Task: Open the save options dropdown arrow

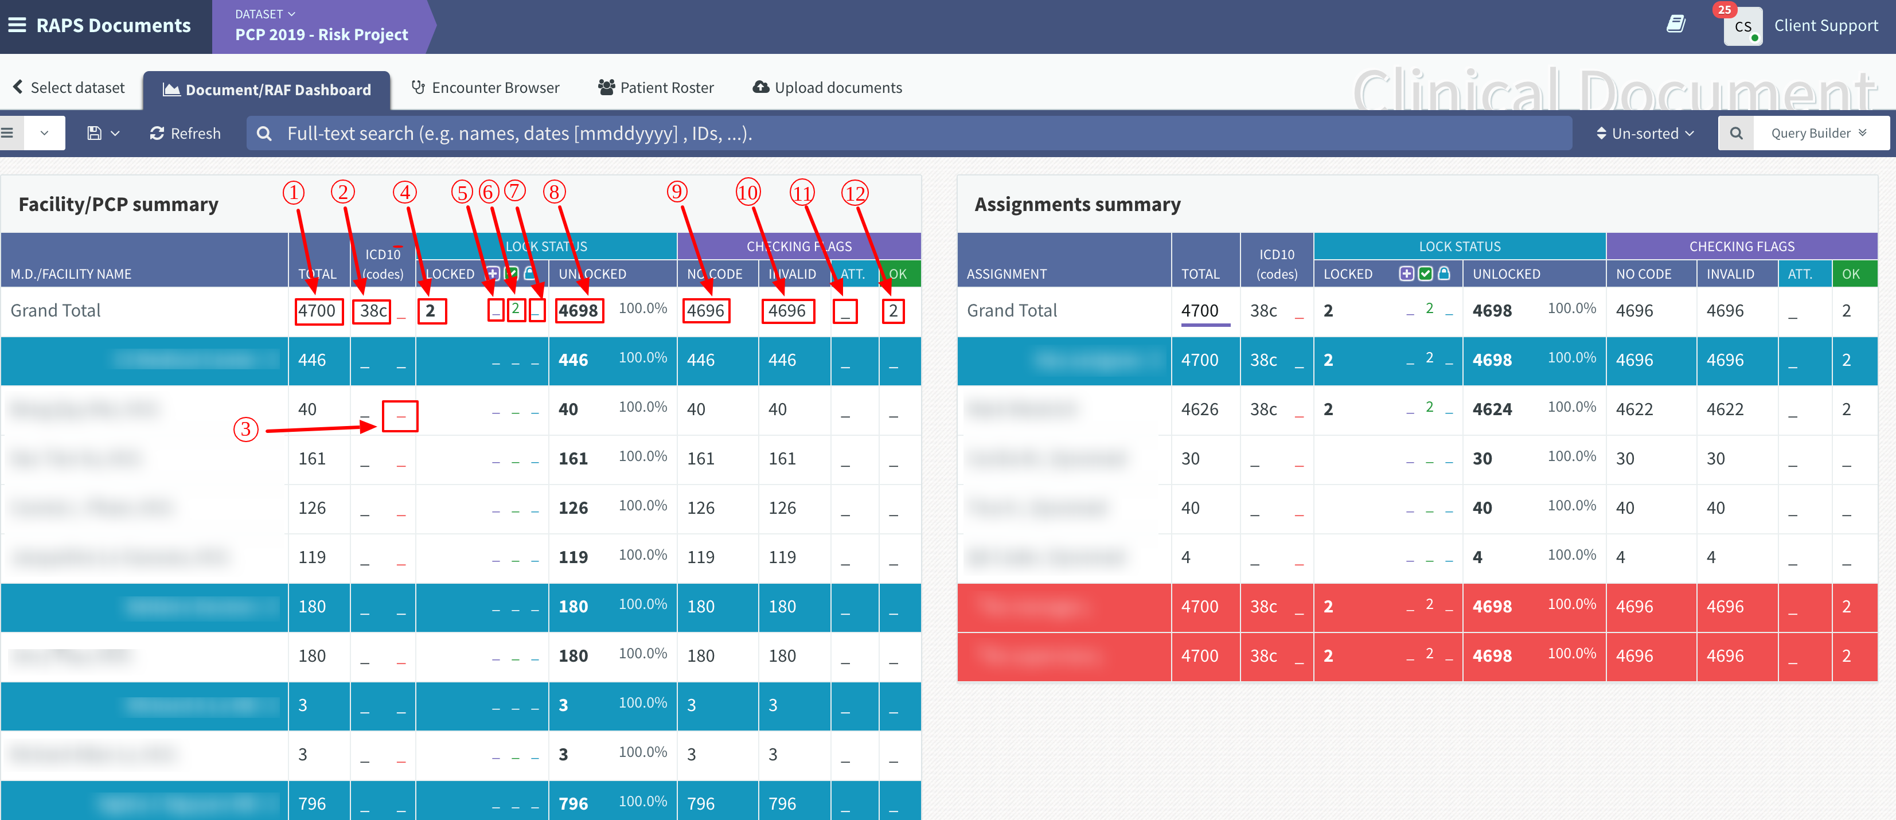Action: coord(115,133)
